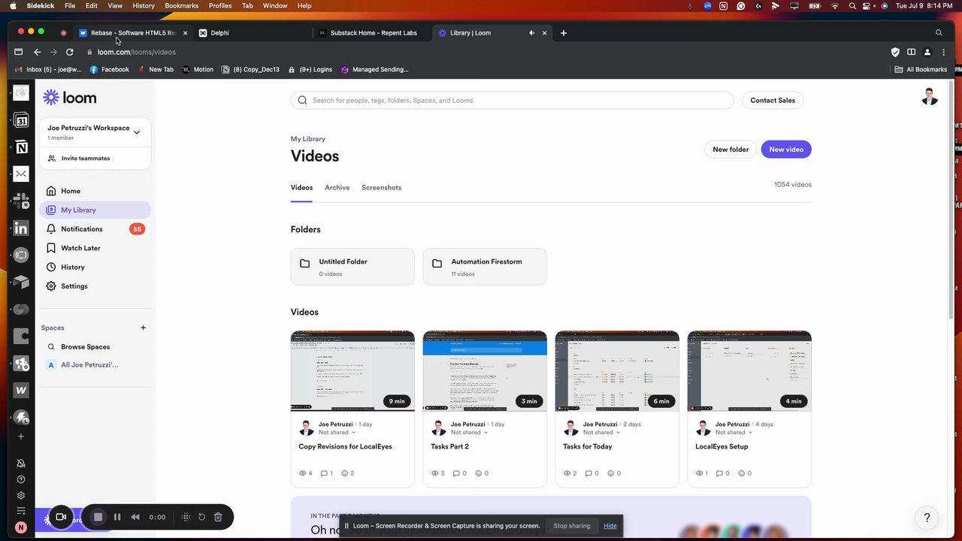Open Not shared dropdown on Tasks for Today
This screenshot has height=541, width=962.
pyautogui.click(x=601, y=432)
